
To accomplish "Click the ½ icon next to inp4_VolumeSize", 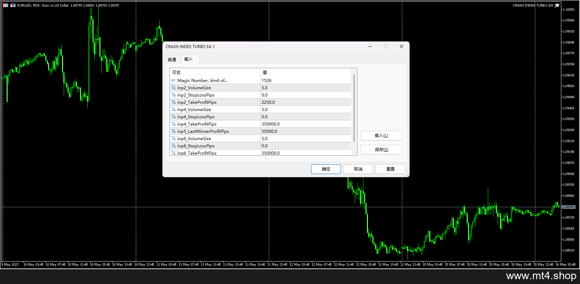I will (x=173, y=109).
